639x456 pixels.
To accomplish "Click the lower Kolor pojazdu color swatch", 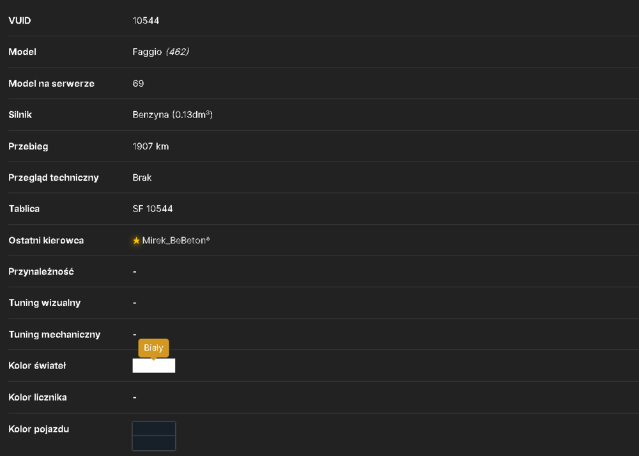I will click(x=153, y=443).
